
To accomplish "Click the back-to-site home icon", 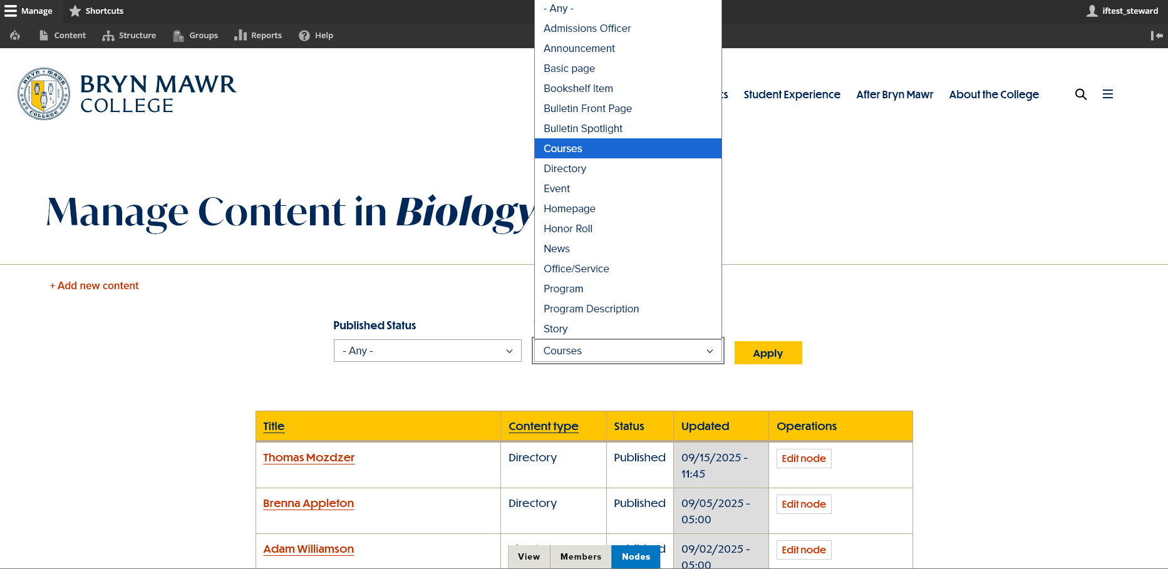I will pos(14,36).
